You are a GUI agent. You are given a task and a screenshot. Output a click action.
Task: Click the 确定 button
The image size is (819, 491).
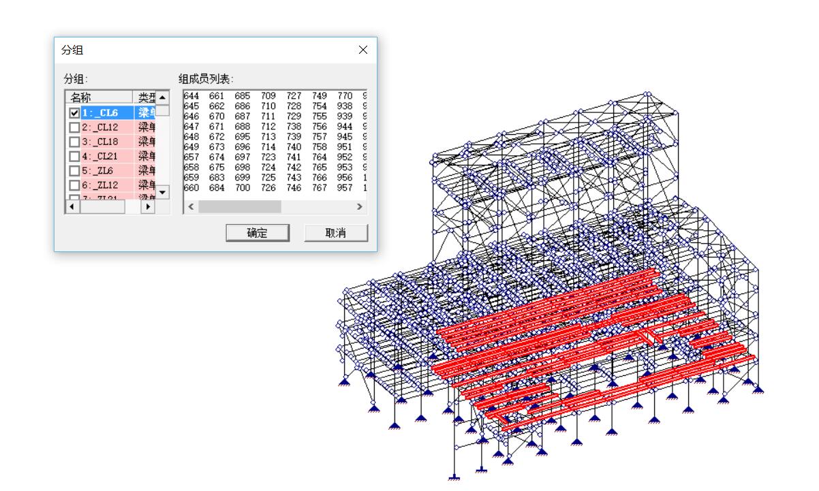pos(258,233)
